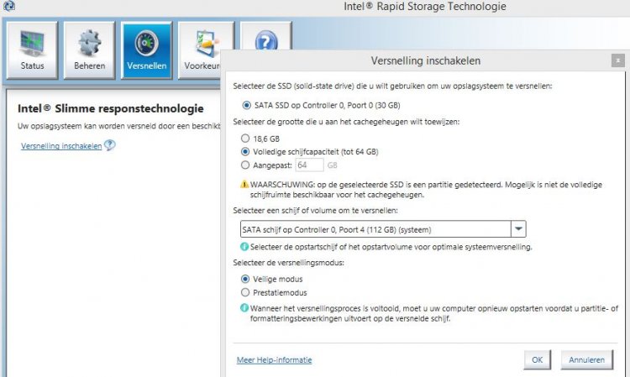630x377 pixels.
Task: Select Volledige schijfcapaciteit radio button
Action: (x=244, y=152)
